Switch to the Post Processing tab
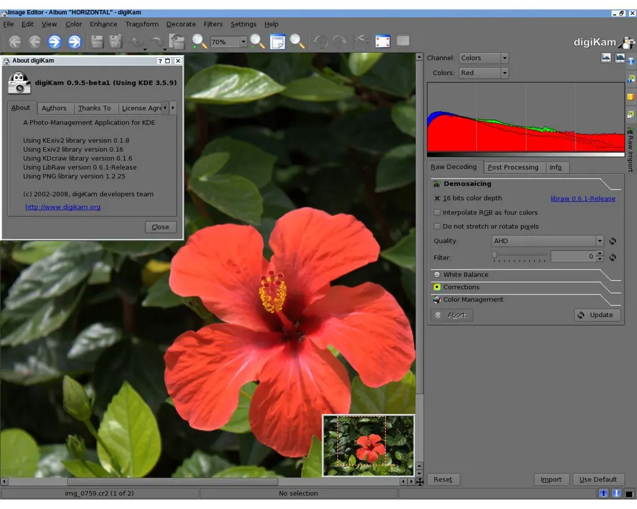Screen dimensions: 637x509 pos(513,167)
